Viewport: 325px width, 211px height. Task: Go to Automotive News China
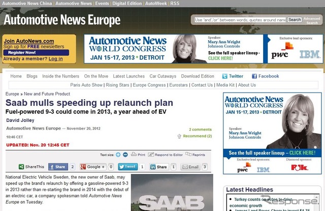pyautogui.click(x=27, y=4)
